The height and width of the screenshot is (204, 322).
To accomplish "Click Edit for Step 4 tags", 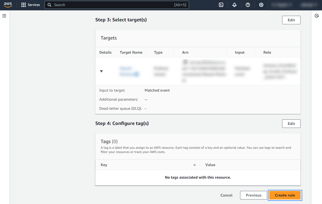I will click(x=291, y=124).
